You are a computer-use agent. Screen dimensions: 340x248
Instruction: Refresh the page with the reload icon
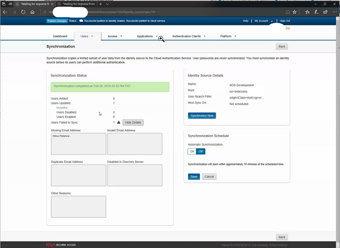click(23, 12)
